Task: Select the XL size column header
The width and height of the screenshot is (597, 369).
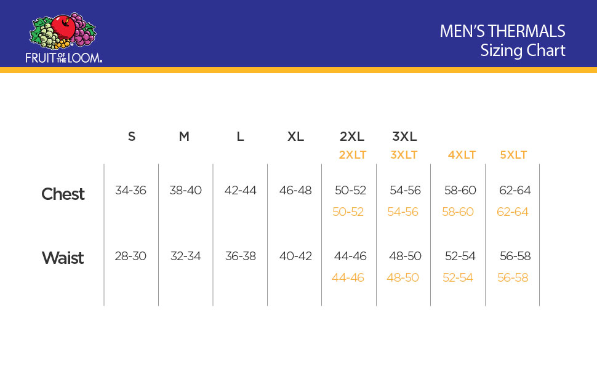Action: pyautogui.click(x=295, y=136)
